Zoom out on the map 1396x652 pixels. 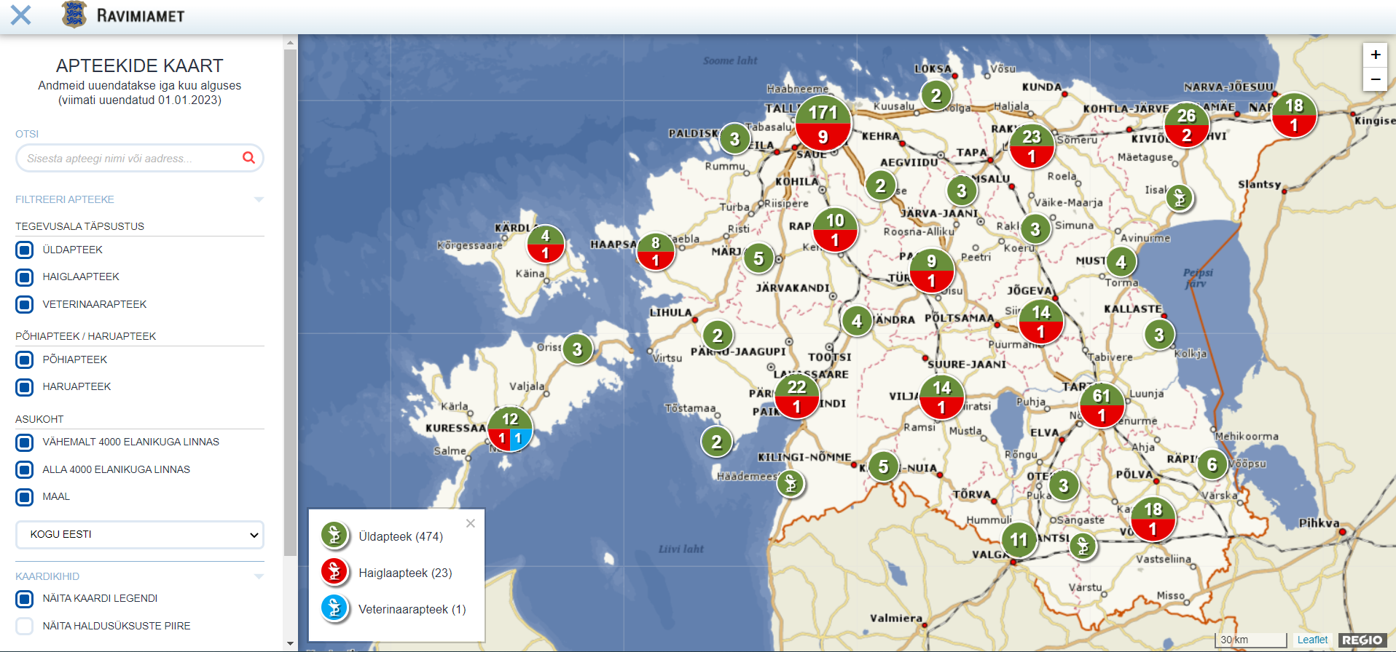(x=1375, y=79)
